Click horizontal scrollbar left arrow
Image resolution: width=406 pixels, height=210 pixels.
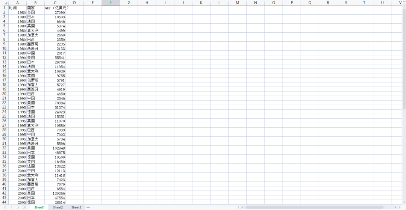click(242, 207)
